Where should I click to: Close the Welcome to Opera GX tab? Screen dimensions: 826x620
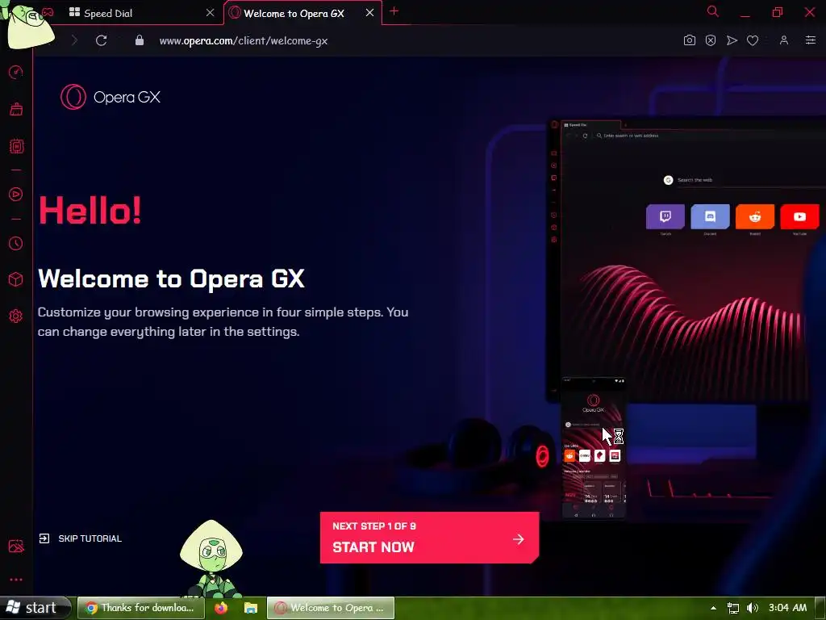click(369, 12)
